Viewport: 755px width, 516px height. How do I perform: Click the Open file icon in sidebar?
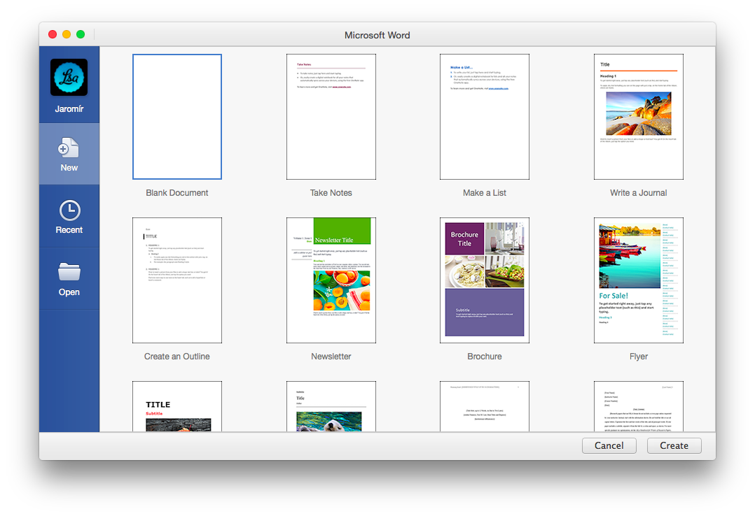(69, 278)
